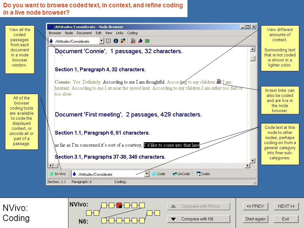Open the Coder tool
Image resolution: width=304 pixels, height=228 pixels.
[203, 174]
